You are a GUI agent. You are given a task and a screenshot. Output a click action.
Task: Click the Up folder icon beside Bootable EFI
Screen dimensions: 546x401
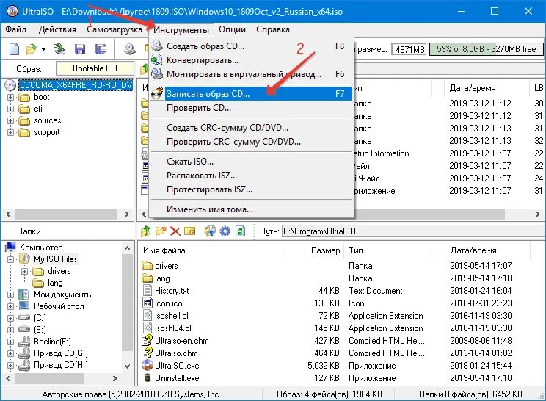(x=144, y=68)
